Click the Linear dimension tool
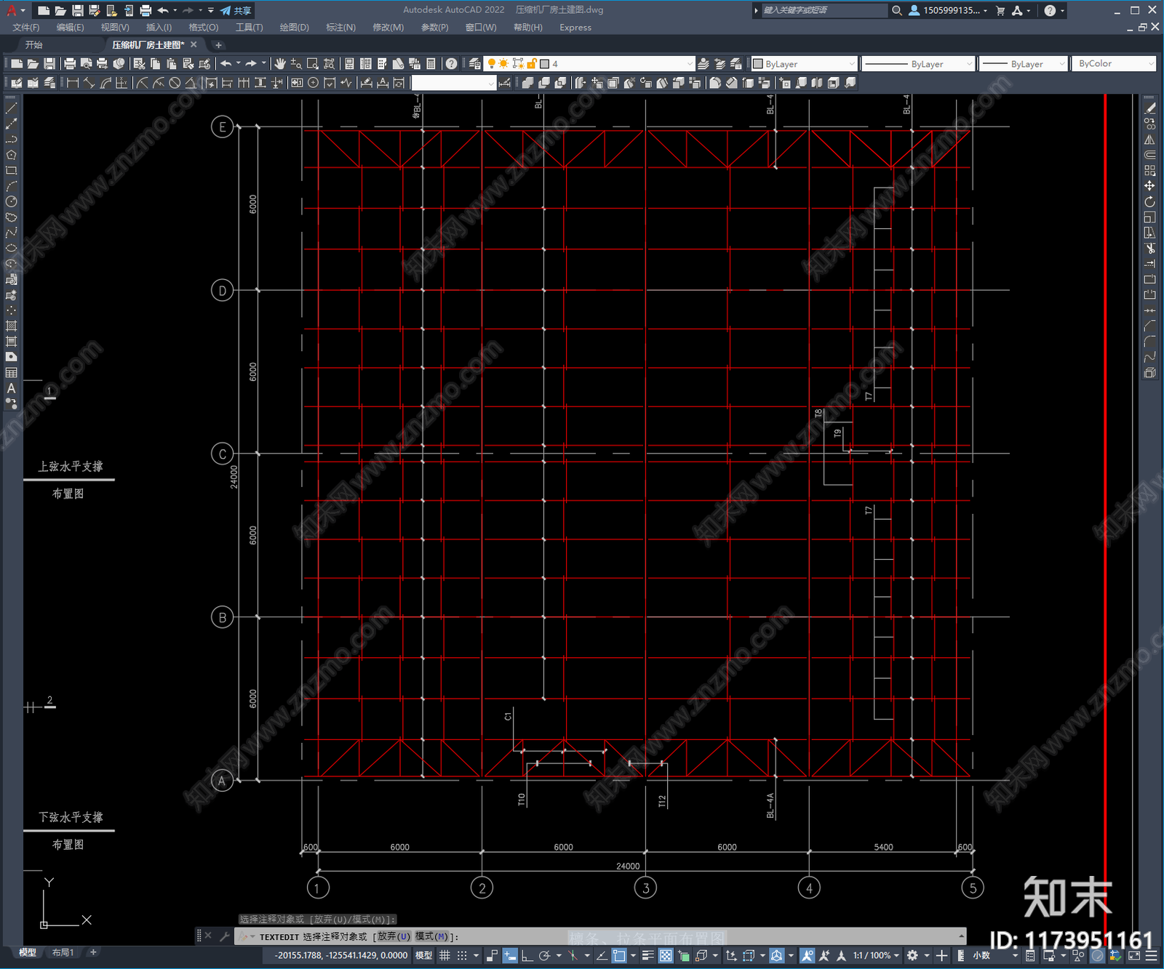This screenshot has width=1164, height=969. click(73, 83)
